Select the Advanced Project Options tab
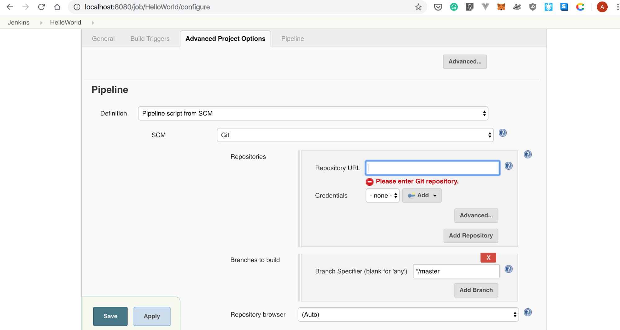The width and height of the screenshot is (620, 330). click(225, 39)
